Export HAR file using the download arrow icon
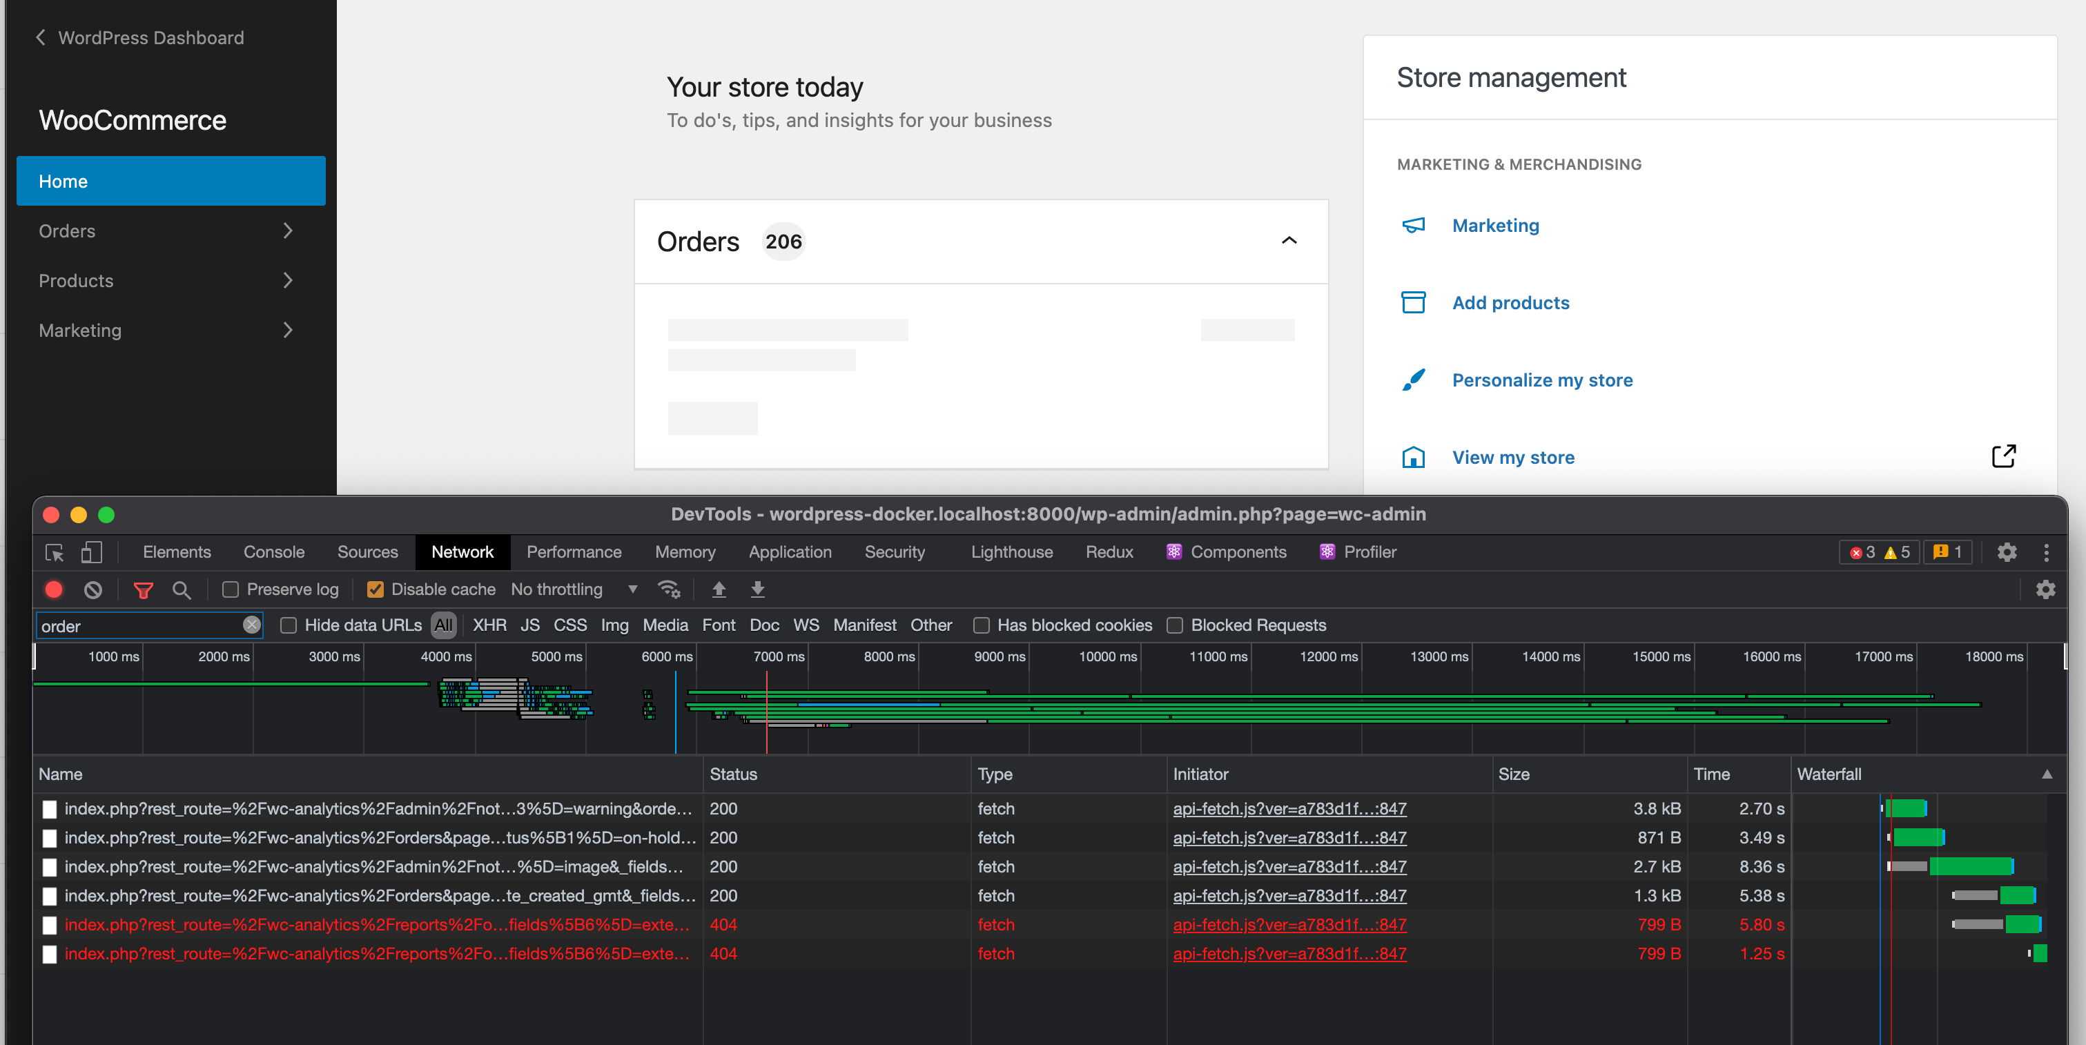This screenshot has width=2086, height=1045. point(758,589)
